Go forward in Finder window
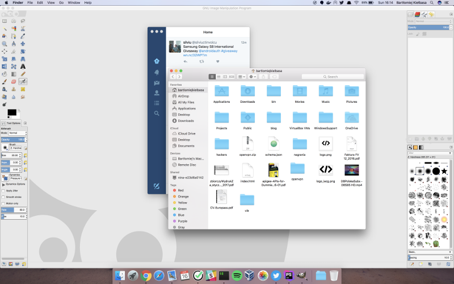The height and width of the screenshot is (284, 454). click(179, 77)
